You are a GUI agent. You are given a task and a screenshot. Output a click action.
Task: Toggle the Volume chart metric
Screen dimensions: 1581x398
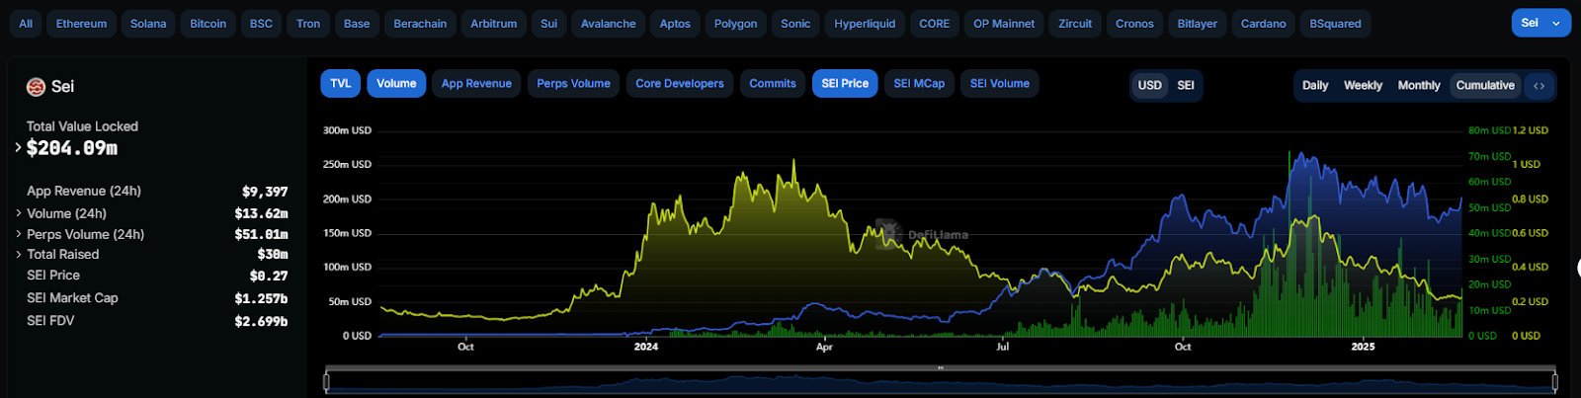tap(396, 84)
